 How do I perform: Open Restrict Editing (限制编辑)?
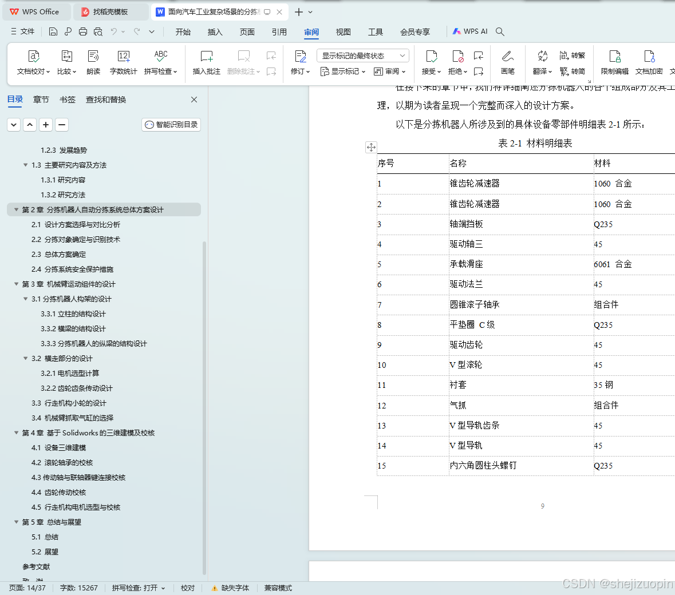(615, 62)
